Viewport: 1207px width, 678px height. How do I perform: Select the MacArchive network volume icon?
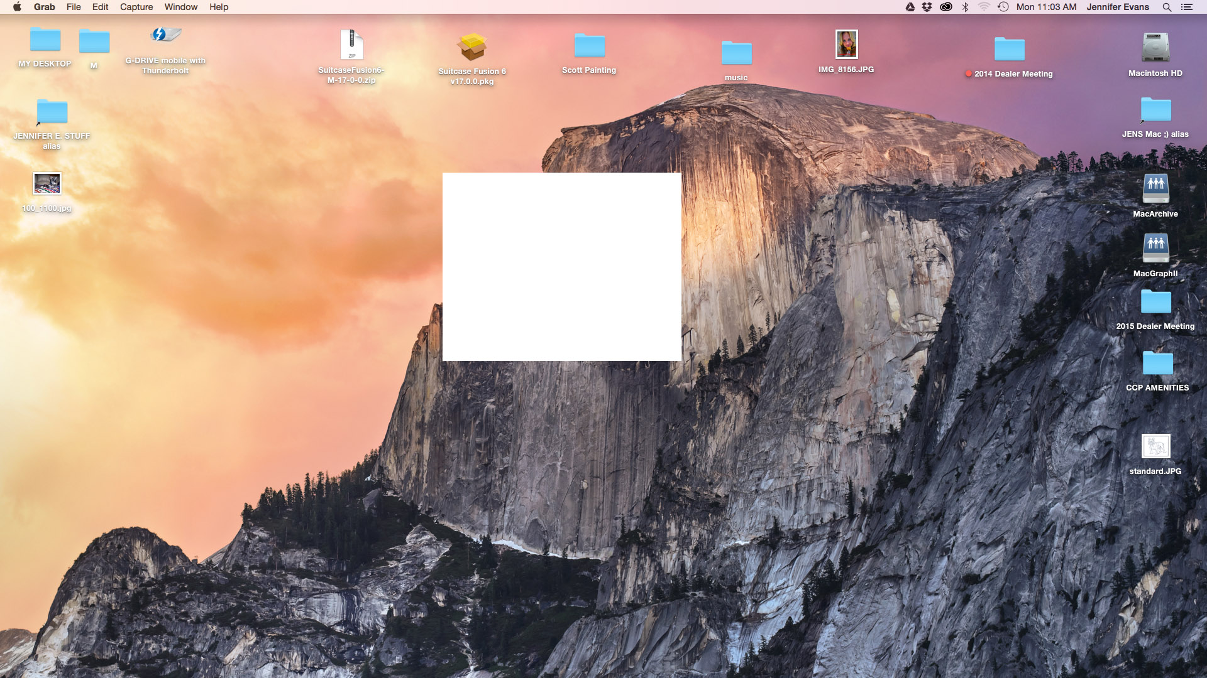[1155, 188]
